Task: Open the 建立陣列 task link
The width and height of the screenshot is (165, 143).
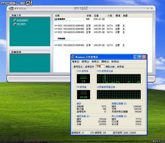Action: (x=21, y=24)
